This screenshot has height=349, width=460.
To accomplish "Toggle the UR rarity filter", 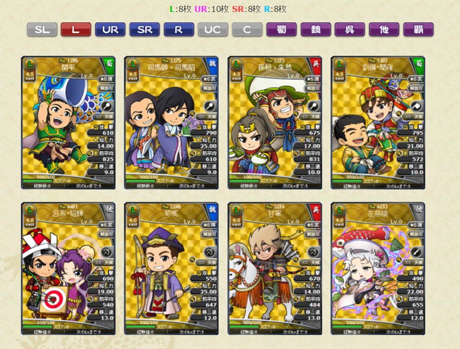I will click(x=110, y=30).
